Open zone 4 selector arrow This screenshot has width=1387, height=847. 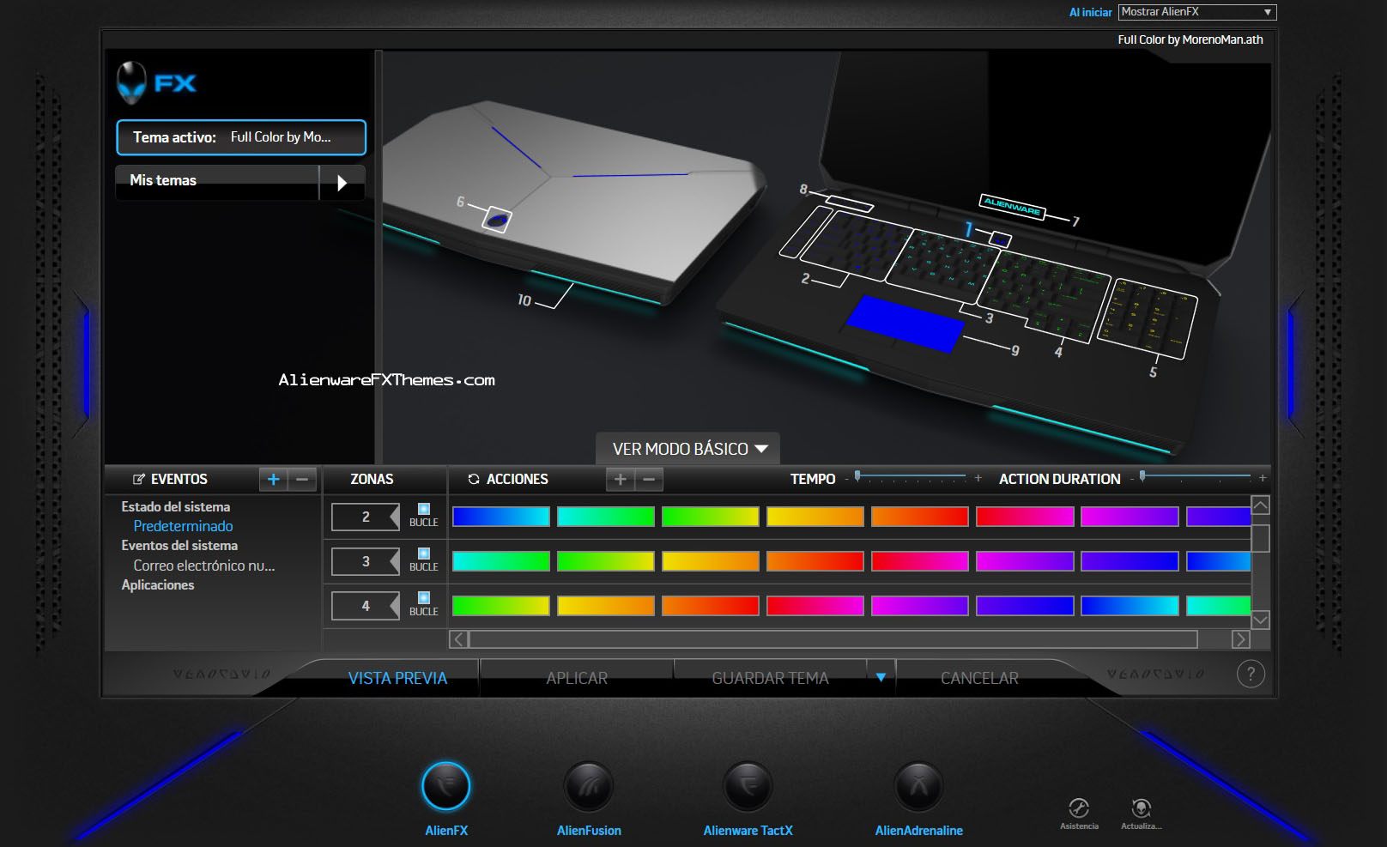pyautogui.click(x=394, y=606)
